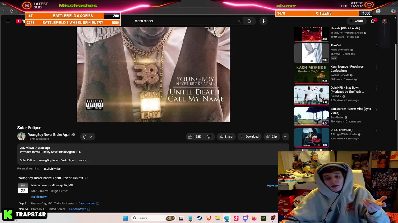Open Kash Monroe Peachtree Confessions thumbnail
The width and height of the screenshot is (398, 223).
click(x=312, y=74)
